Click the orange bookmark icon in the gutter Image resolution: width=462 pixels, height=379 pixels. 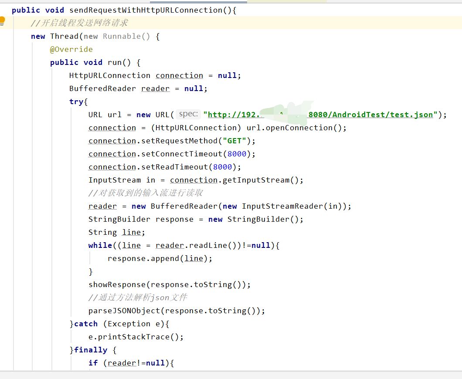[x=2, y=20]
